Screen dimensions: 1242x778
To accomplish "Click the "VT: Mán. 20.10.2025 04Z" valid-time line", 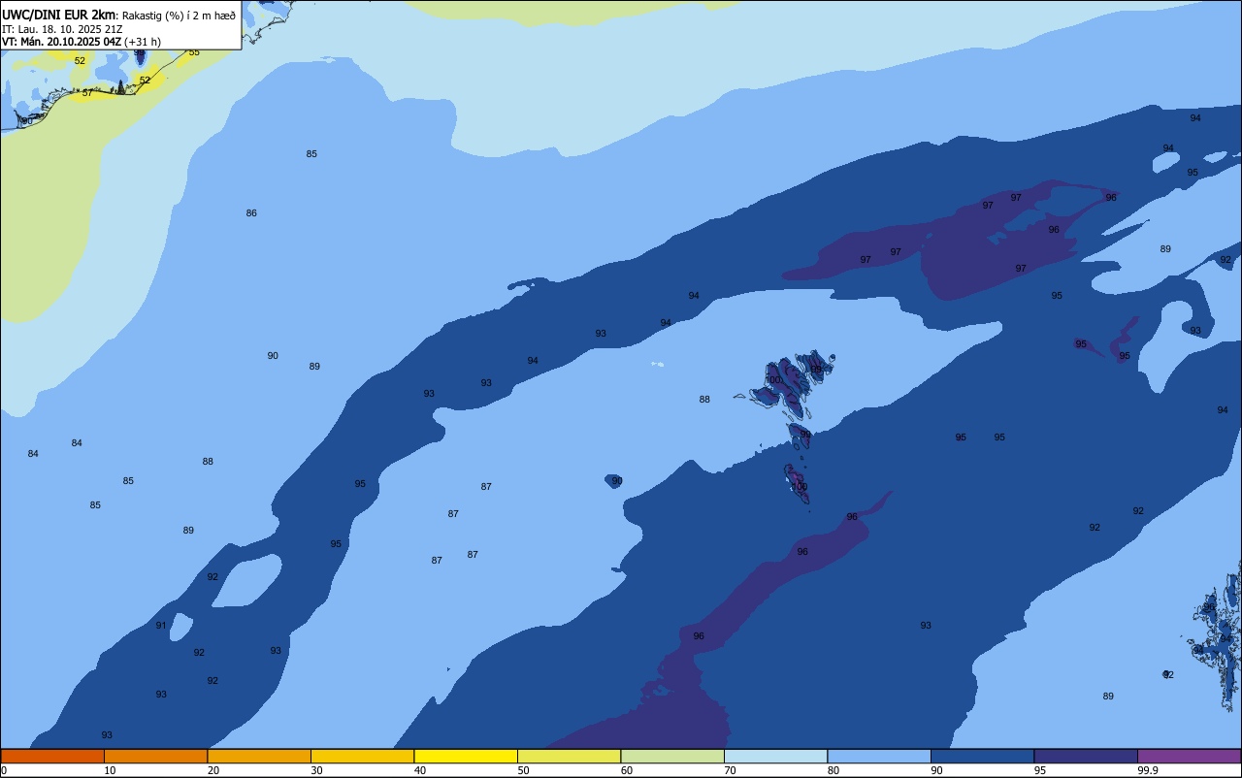I will click(x=61, y=42).
